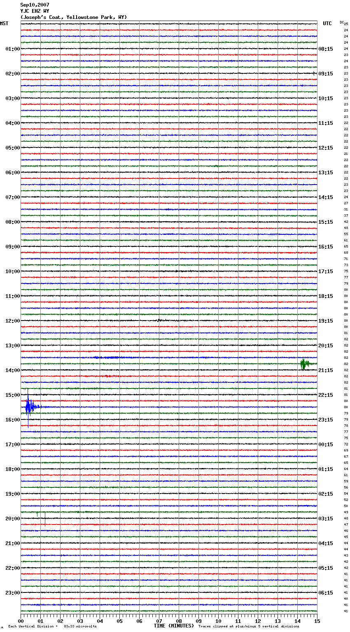Click the 18:15 UTC time label

(326, 296)
